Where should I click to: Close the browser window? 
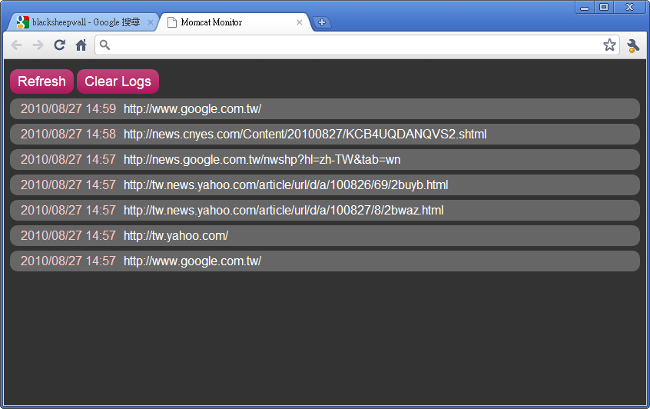[630, 7]
